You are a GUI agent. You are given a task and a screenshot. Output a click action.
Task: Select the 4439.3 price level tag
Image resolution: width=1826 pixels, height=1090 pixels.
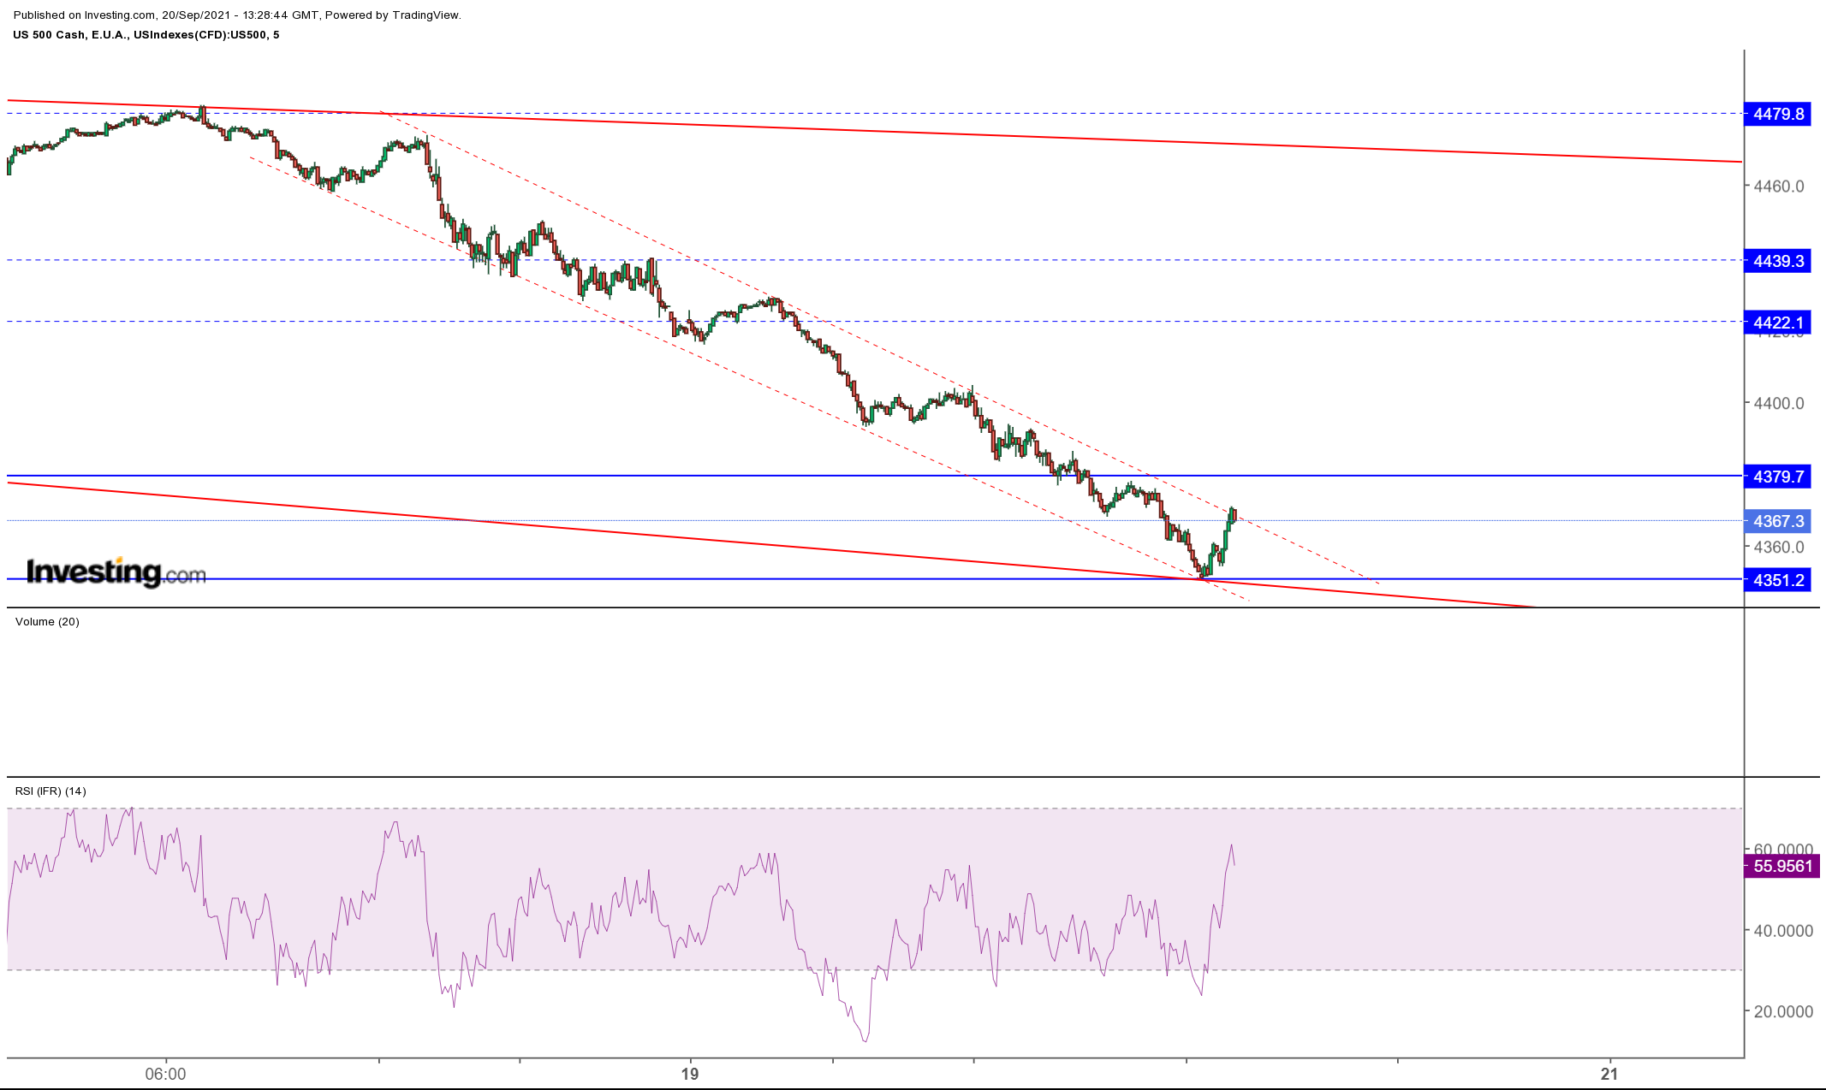click(x=1777, y=261)
